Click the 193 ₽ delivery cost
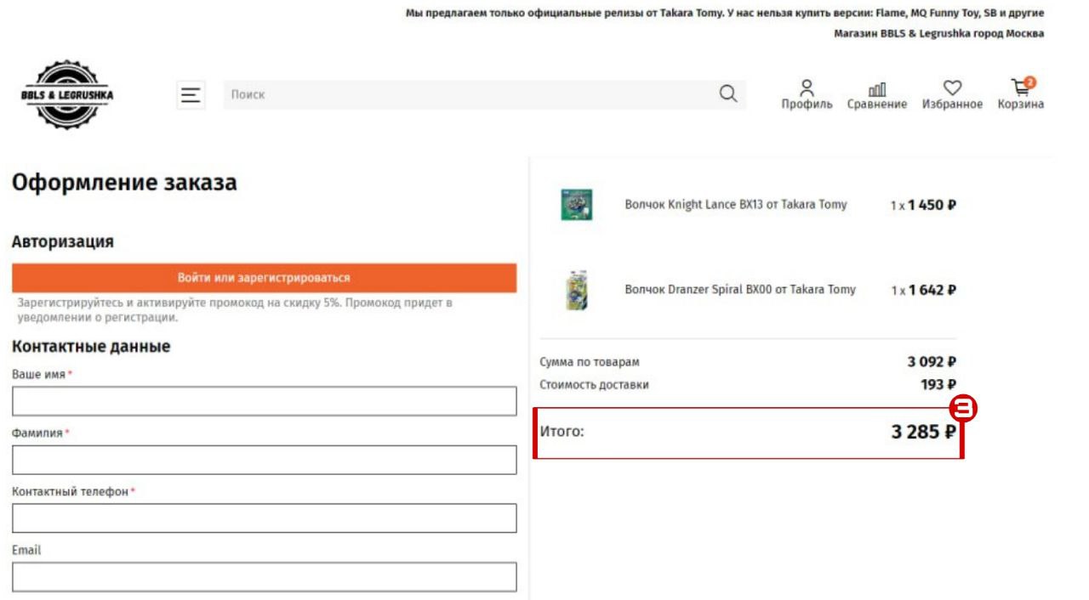Image resolution: width=1089 pixels, height=600 pixels. coord(938,385)
